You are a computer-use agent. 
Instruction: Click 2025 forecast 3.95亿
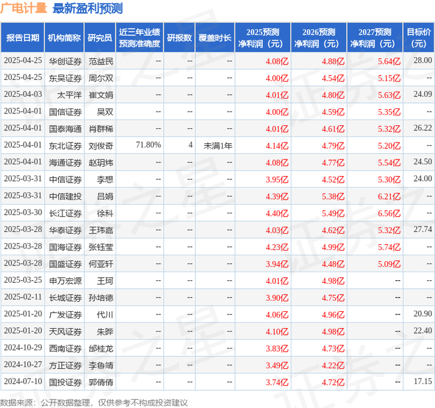[x=277, y=179]
